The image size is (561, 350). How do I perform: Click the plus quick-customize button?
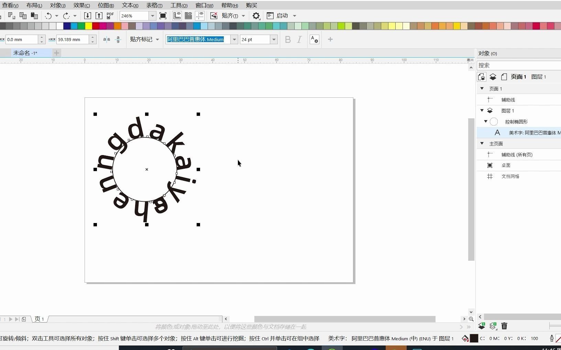pos(330,39)
